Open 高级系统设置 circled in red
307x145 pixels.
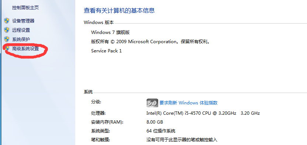[25, 49]
